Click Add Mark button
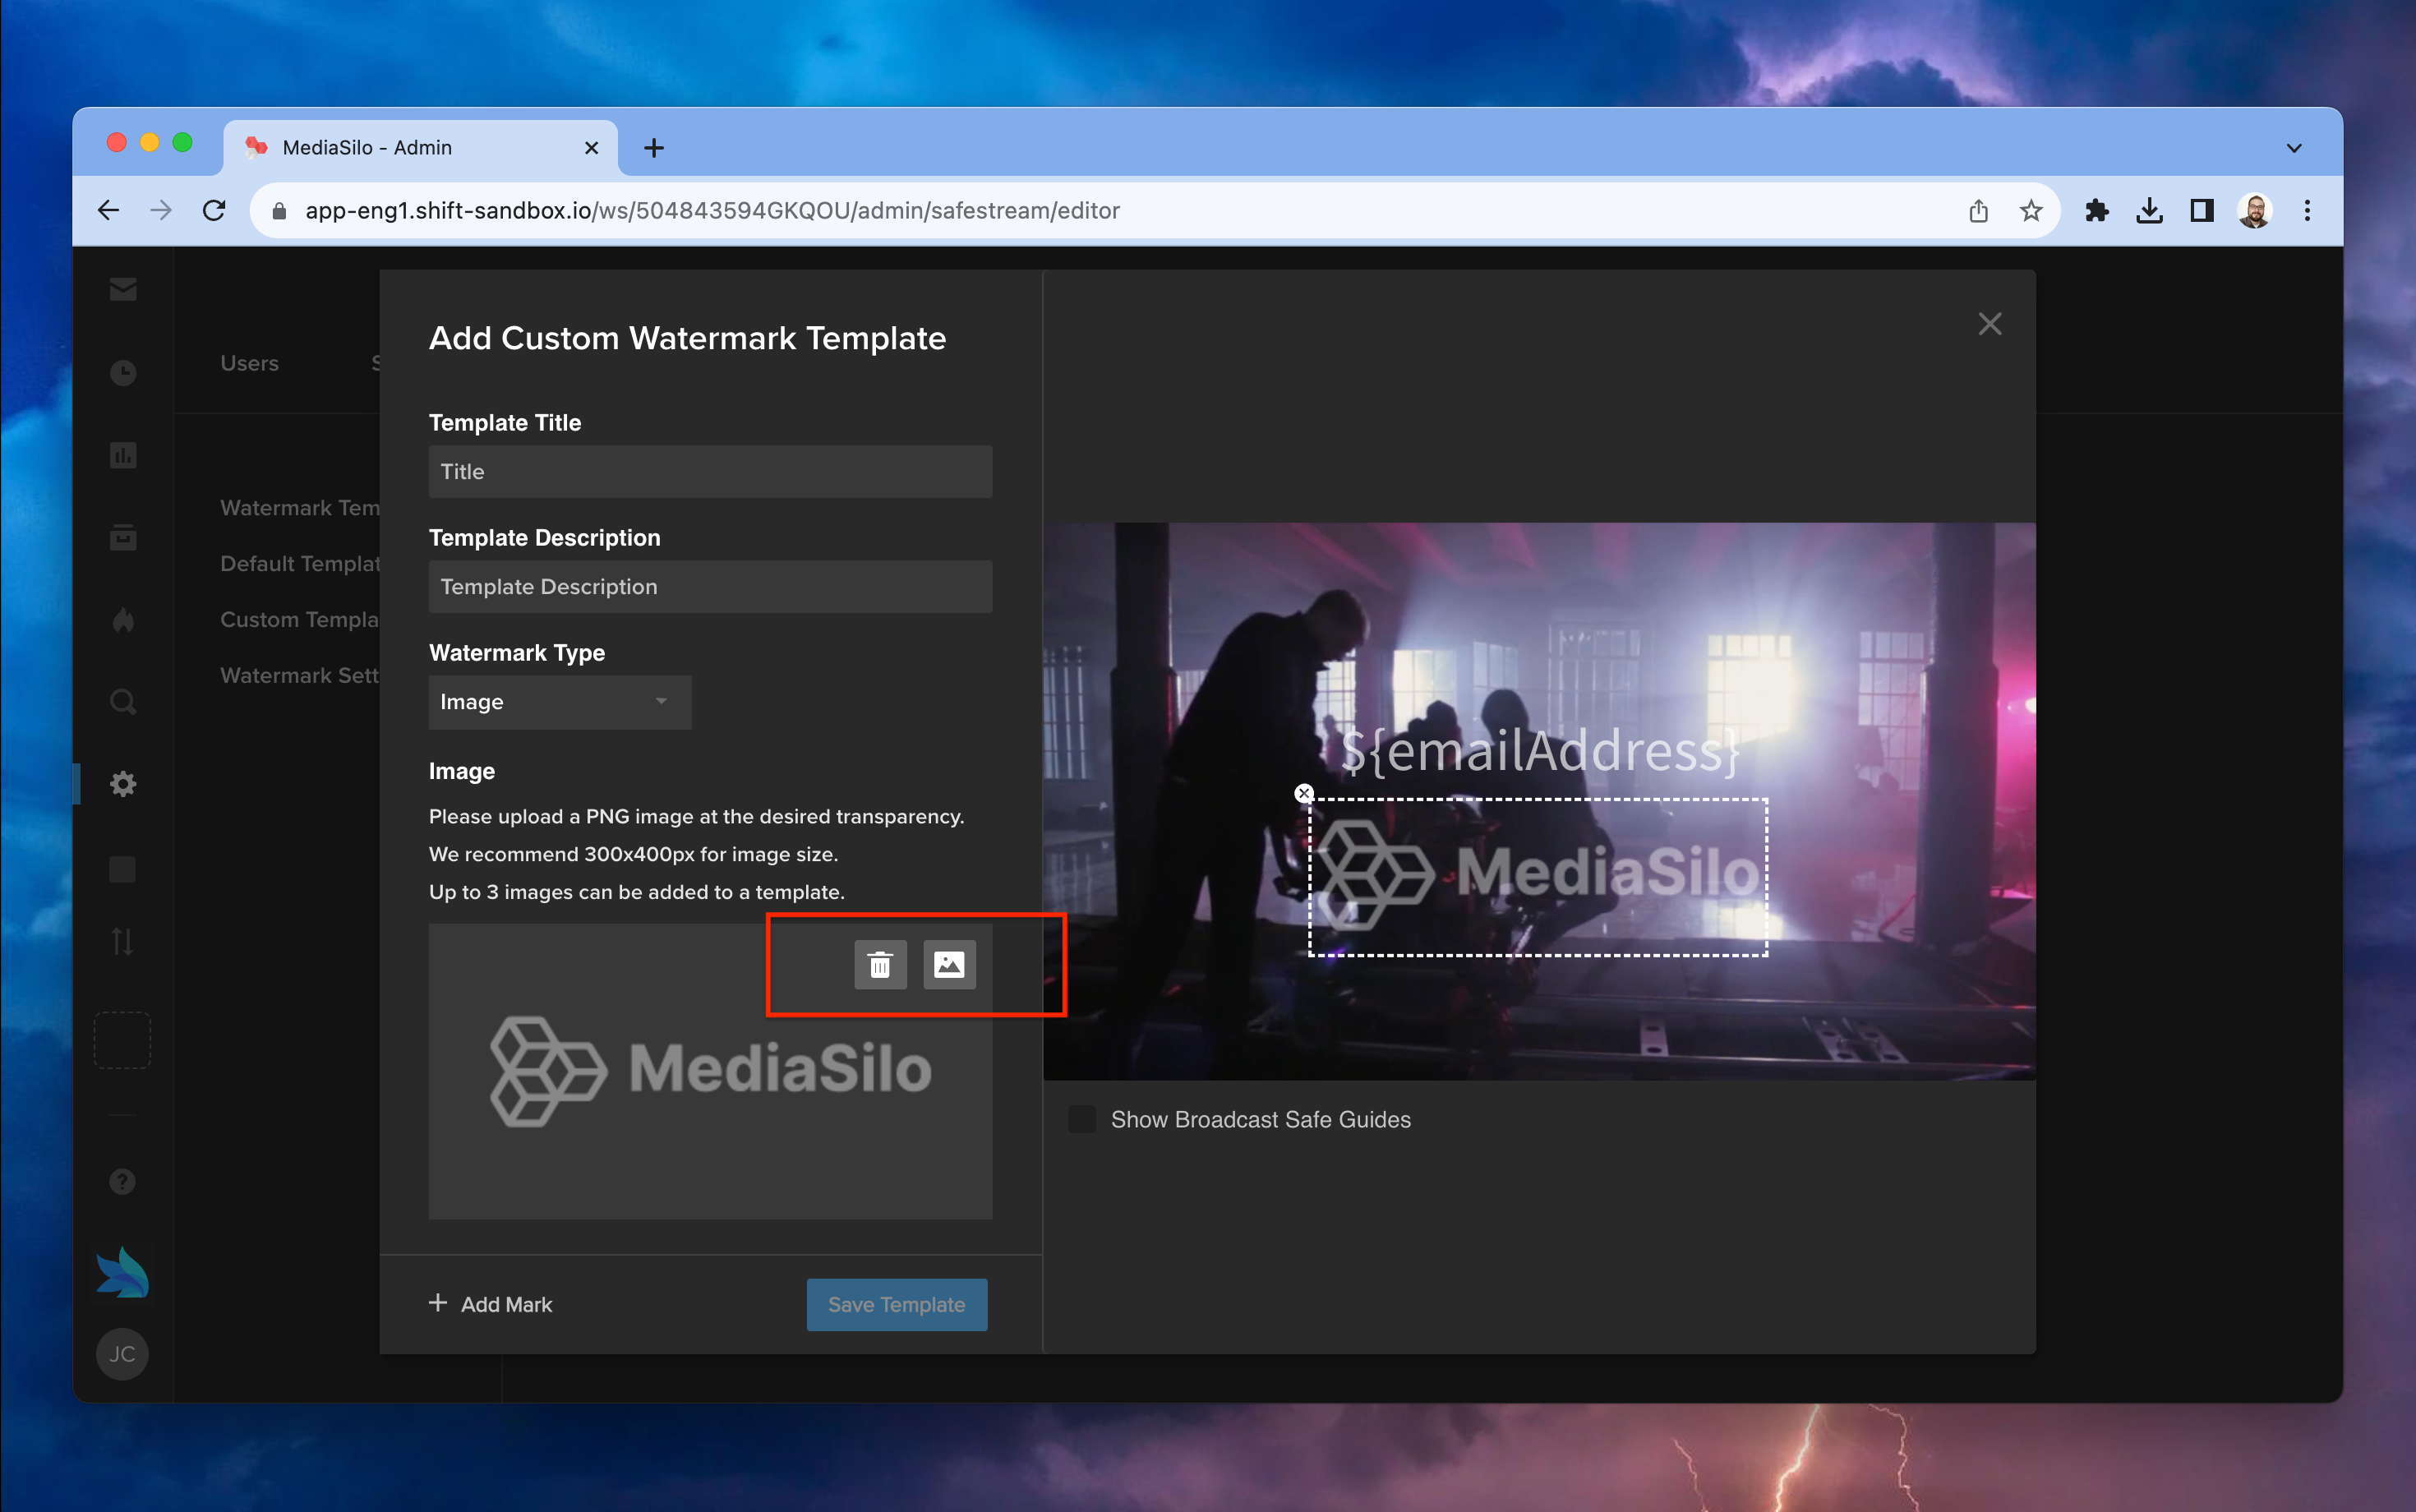This screenshot has height=1512, width=2416. click(490, 1304)
